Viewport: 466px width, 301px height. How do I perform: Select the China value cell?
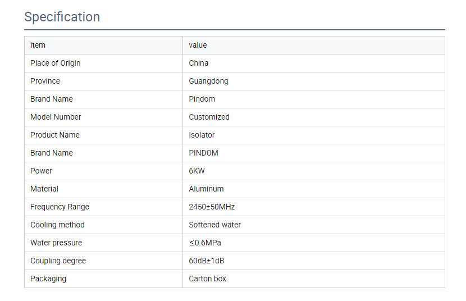[314, 63]
